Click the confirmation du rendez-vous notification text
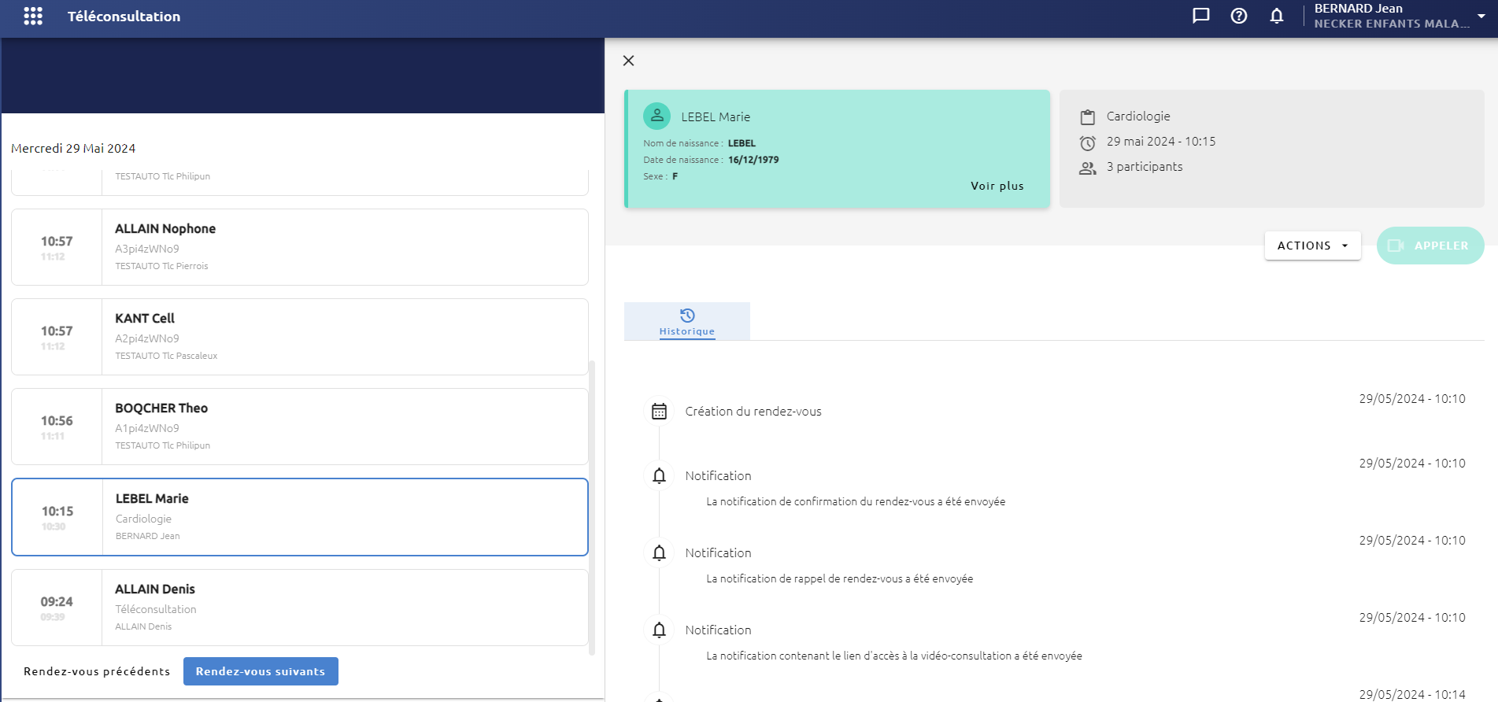Viewport: 1498px width, 702px height. click(856, 501)
